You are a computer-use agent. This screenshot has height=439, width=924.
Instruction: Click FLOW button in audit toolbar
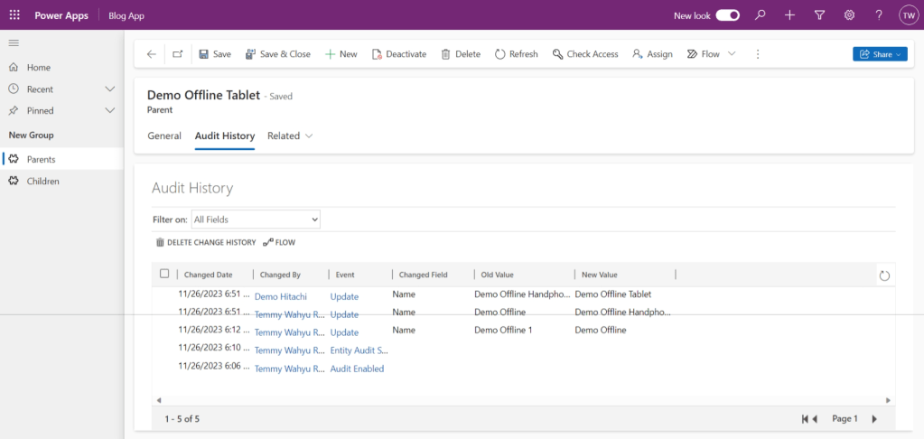click(279, 242)
